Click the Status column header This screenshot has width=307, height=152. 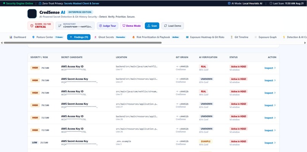pyautogui.click(x=233, y=57)
